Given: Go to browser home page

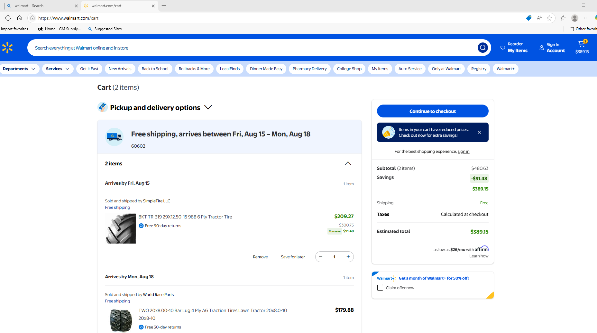Looking at the screenshot, I should click(20, 18).
